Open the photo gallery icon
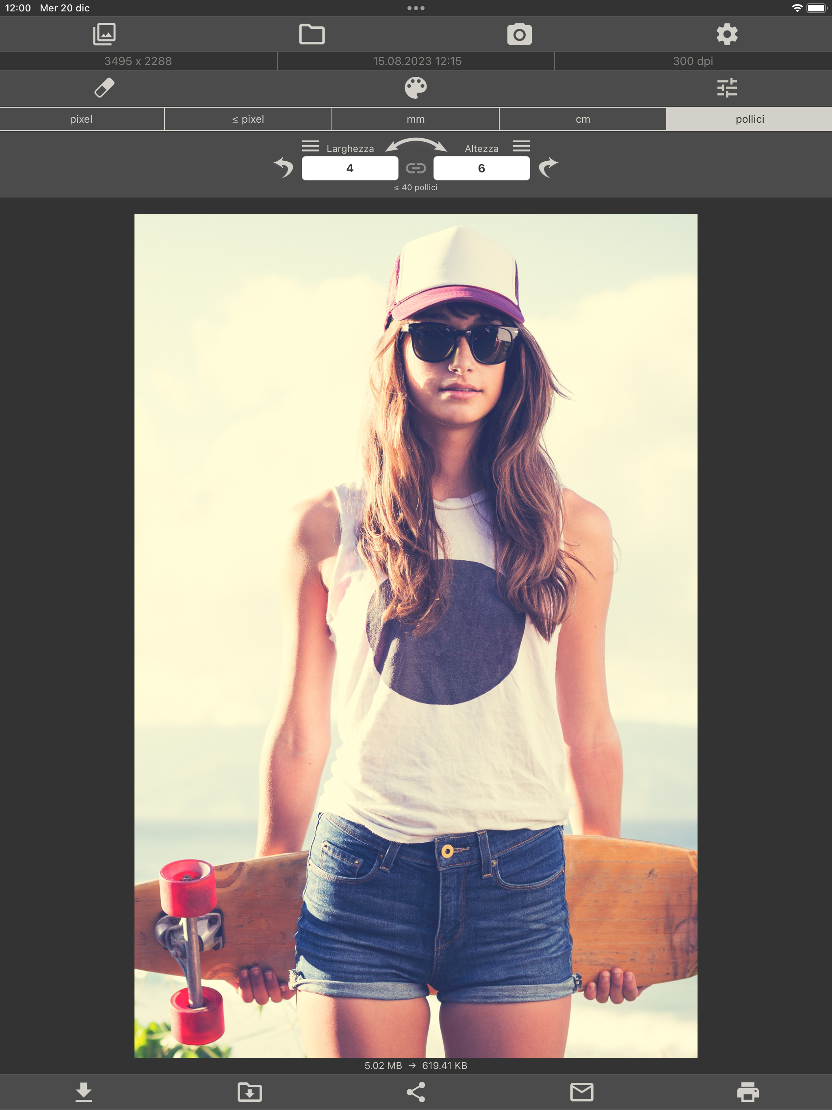This screenshot has width=832, height=1110. pyautogui.click(x=104, y=34)
